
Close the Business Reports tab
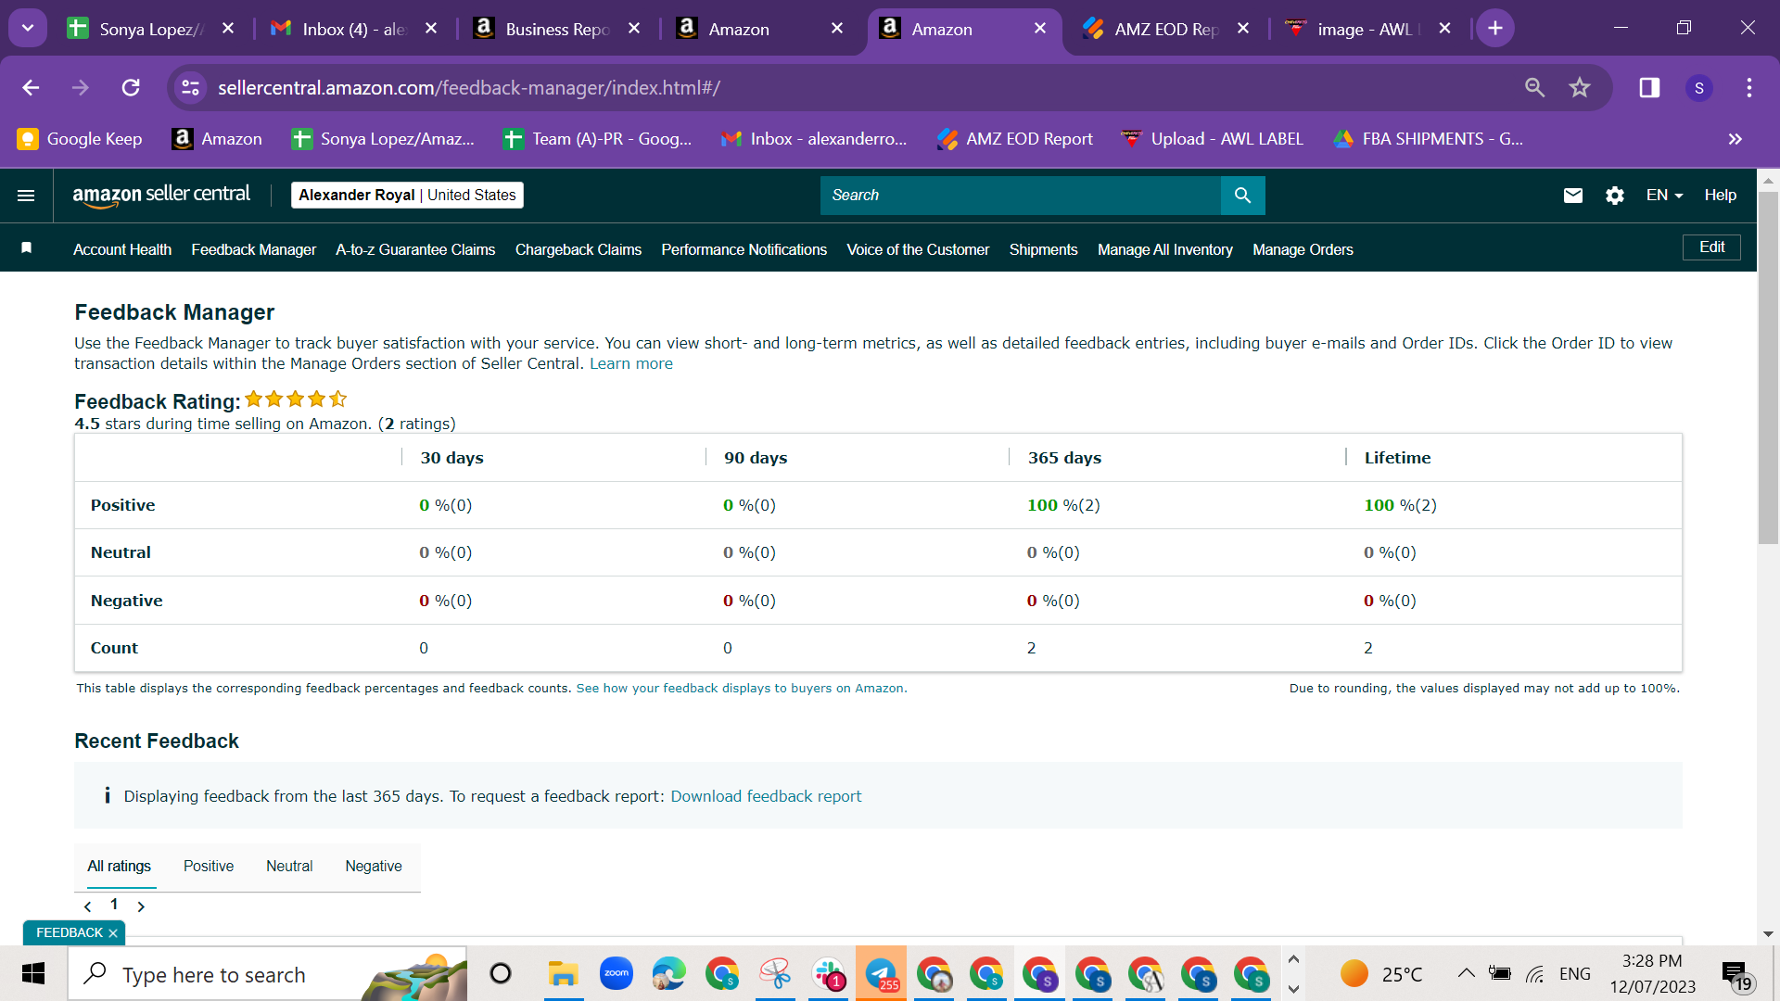[x=634, y=29]
